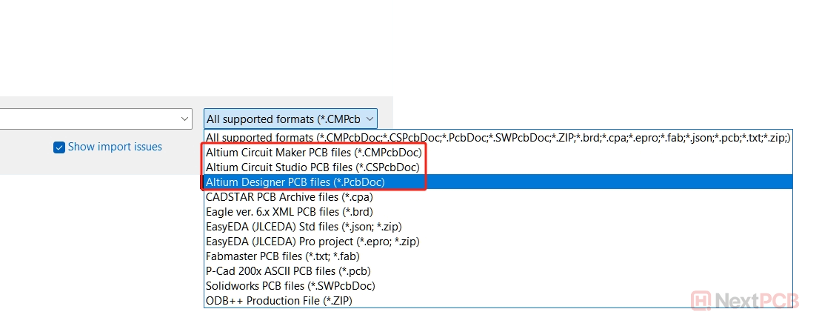Click the Show import issues label
This screenshot has width=819, height=329.
pyautogui.click(x=115, y=147)
